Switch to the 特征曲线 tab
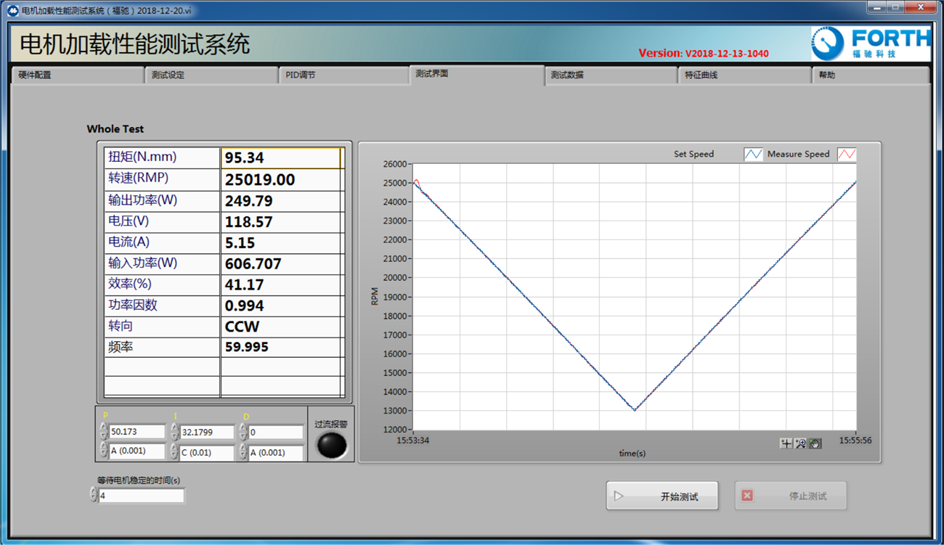This screenshot has width=944, height=545. click(x=744, y=75)
